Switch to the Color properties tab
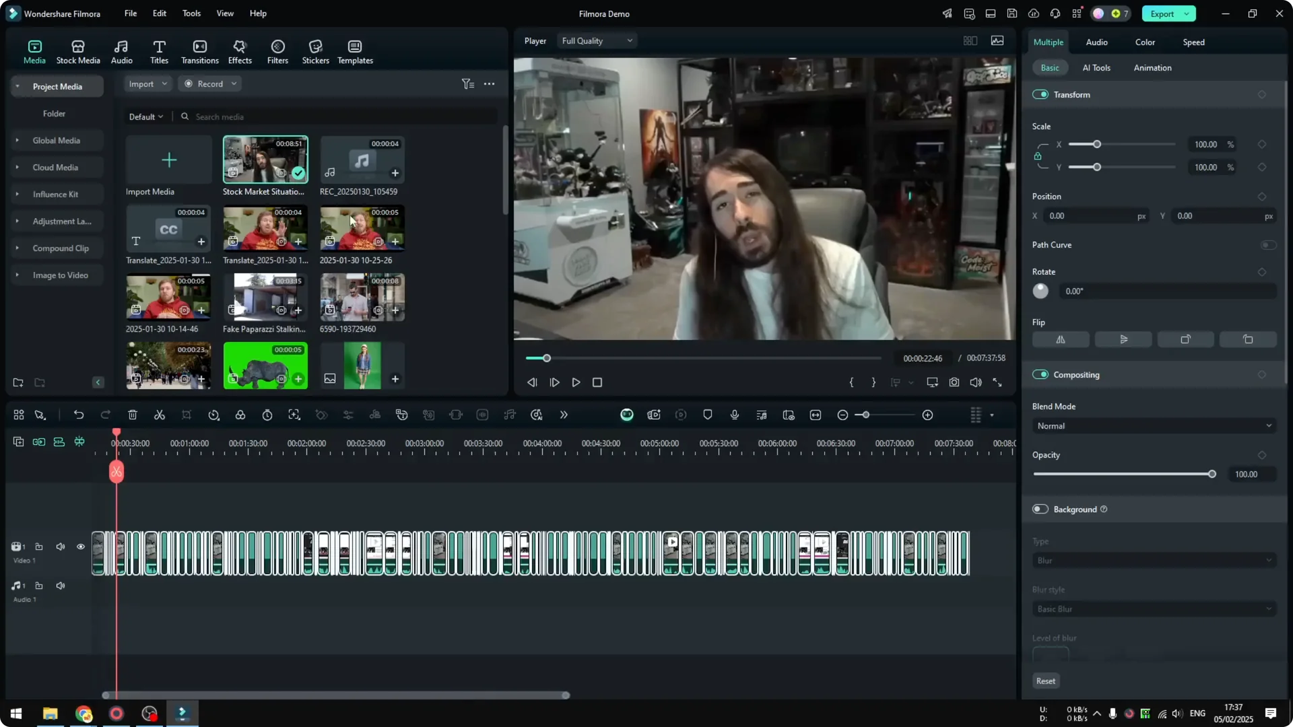Viewport: 1293px width, 727px height. click(1145, 42)
